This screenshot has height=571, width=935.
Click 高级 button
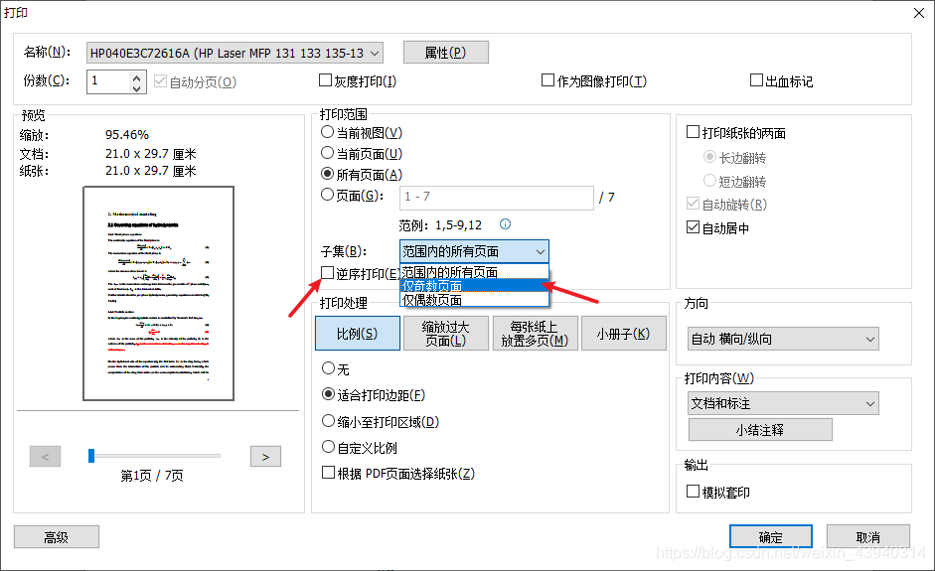(57, 537)
